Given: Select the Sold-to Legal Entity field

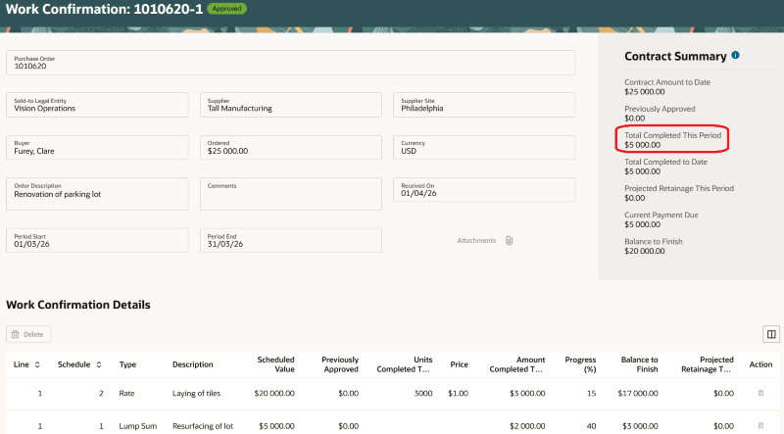Looking at the screenshot, I should tap(97, 105).
